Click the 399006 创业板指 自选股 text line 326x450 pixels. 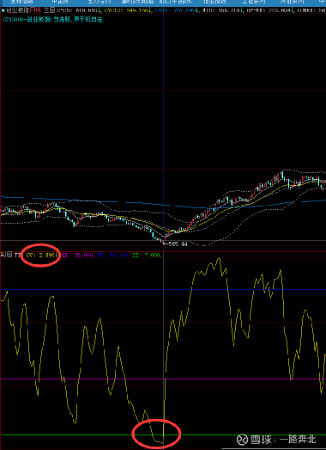52,20
